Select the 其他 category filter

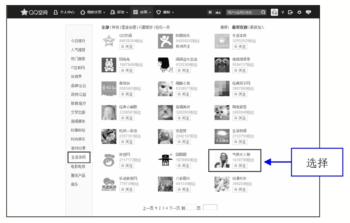point(115,27)
